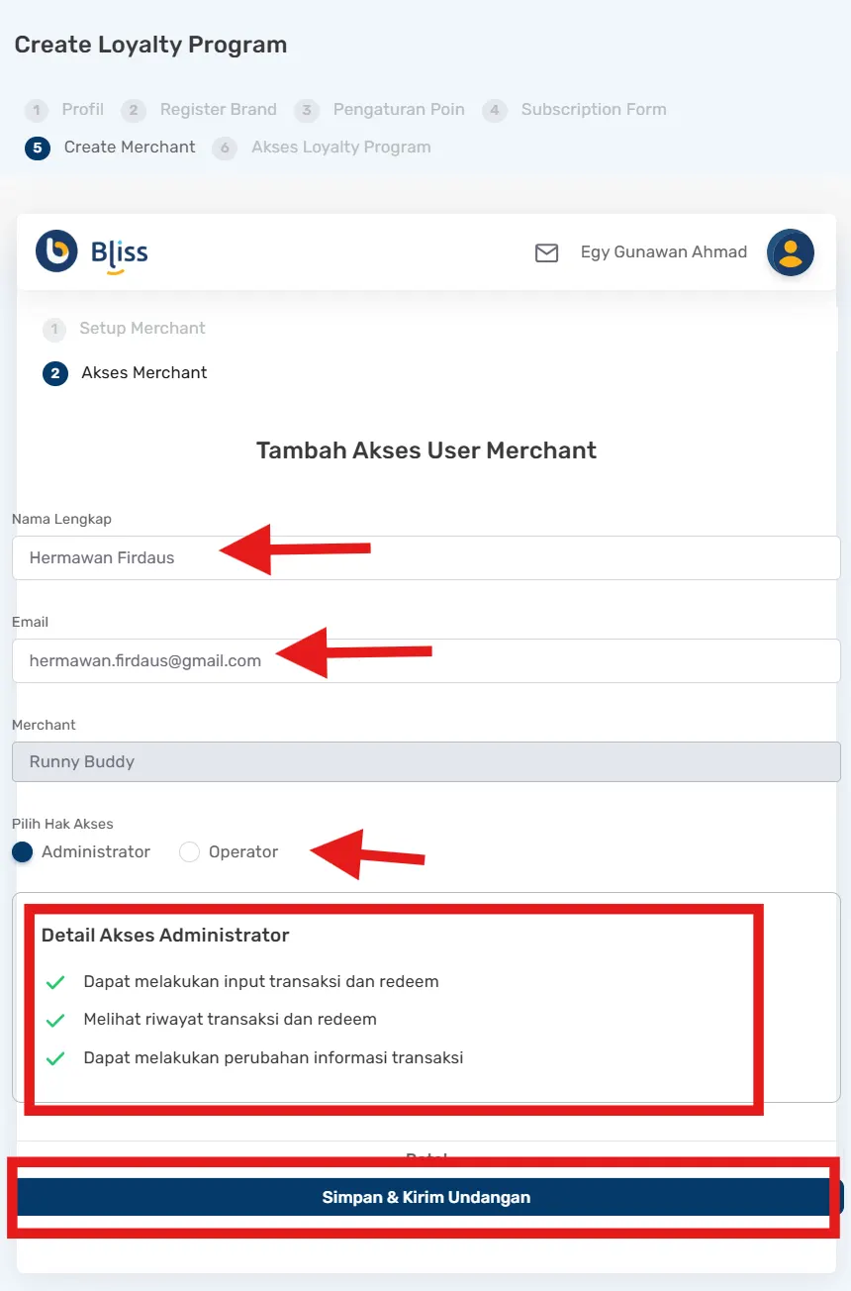The width and height of the screenshot is (851, 1291).
Task: Click the Nama Lengkap input field
Action: click(425, 558)
